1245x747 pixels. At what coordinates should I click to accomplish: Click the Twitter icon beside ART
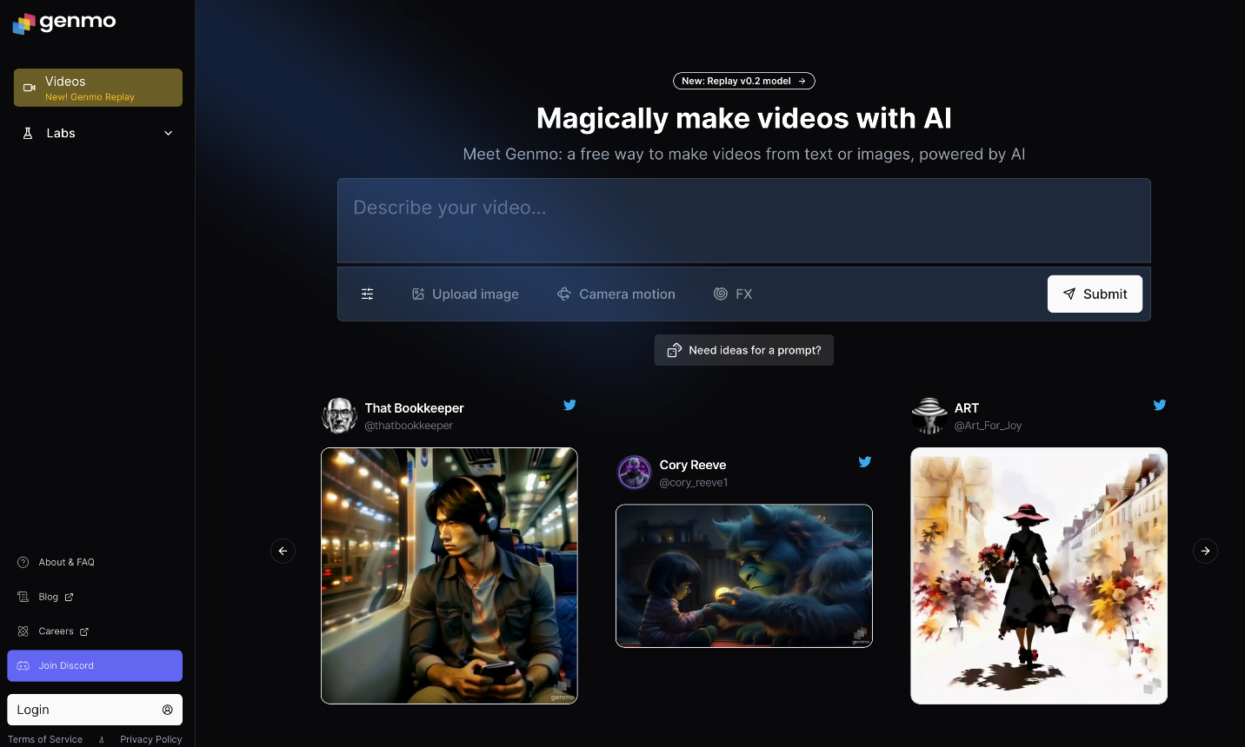coord(1159,405)
